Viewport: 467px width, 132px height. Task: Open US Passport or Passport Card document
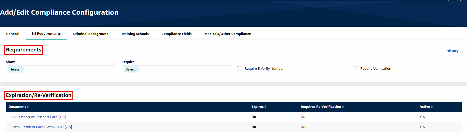(x=38, y=117)
